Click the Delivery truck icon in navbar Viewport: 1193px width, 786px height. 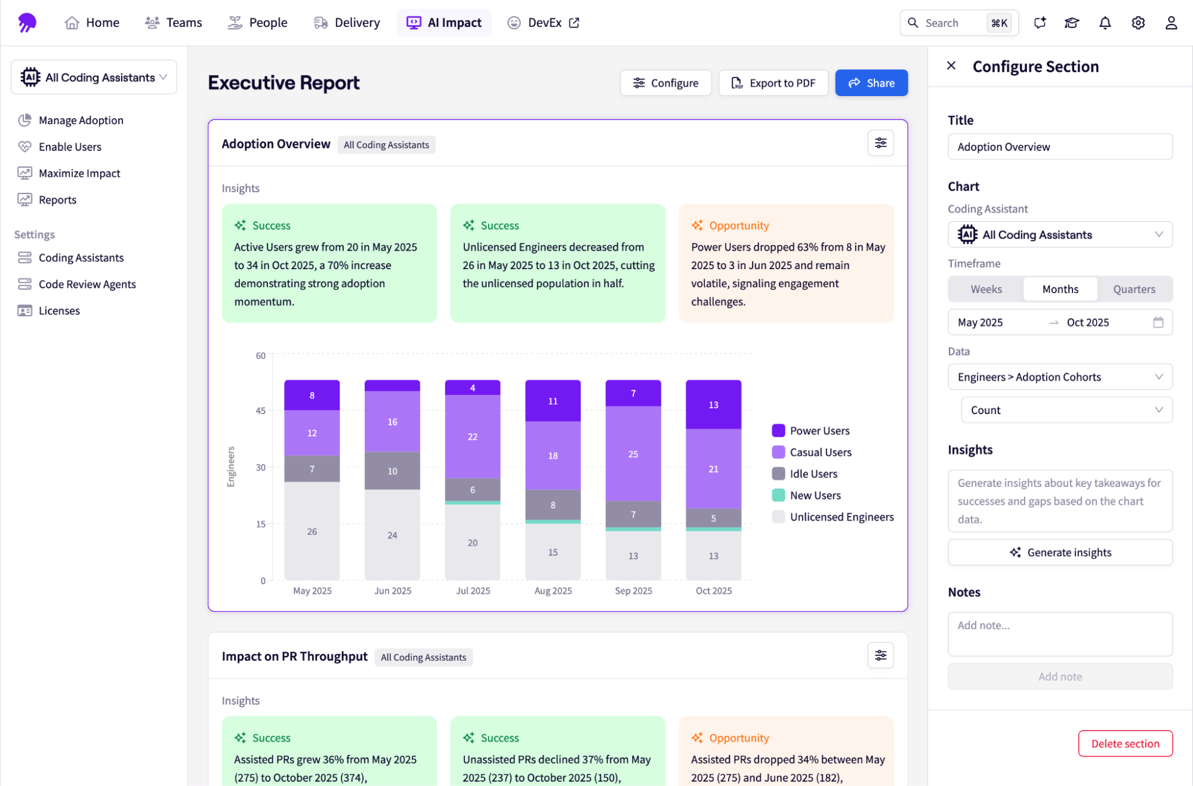click(x=320, y=22)
